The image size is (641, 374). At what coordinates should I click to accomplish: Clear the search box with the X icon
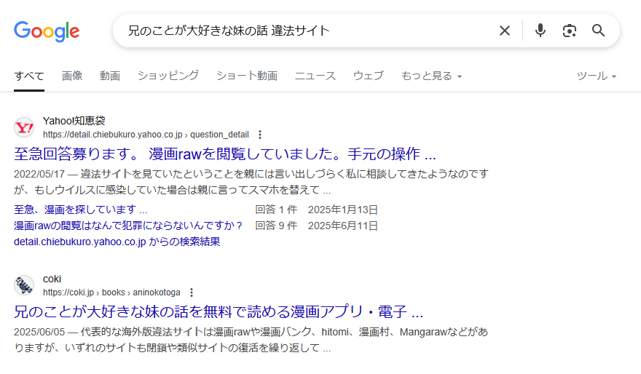click(505, 31)
